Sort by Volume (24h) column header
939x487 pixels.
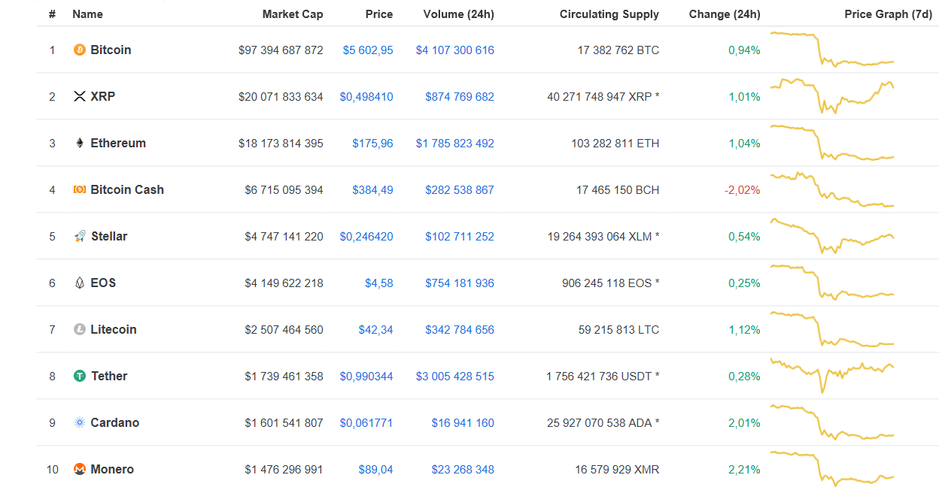pyautogui.click(x=458, y=14)
